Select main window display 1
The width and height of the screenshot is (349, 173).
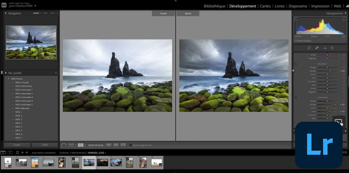3,153
